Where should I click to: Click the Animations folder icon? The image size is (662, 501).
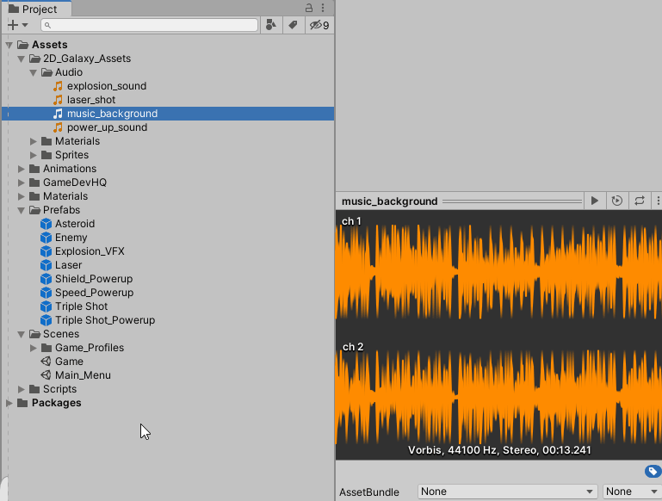click(x=34, y=169)
